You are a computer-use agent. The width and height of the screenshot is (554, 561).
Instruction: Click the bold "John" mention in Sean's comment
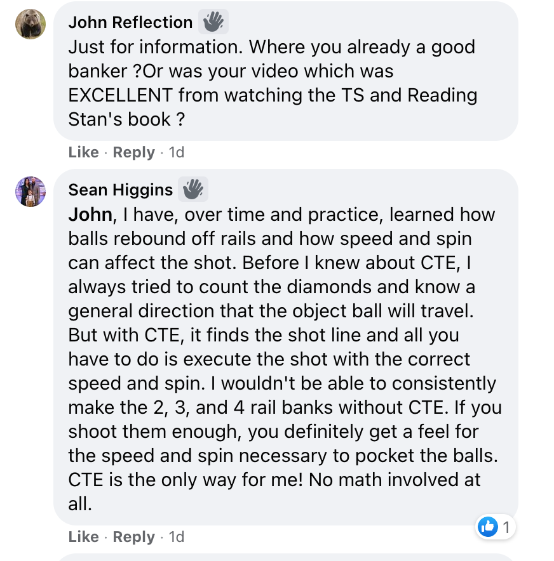click(90, 214)
